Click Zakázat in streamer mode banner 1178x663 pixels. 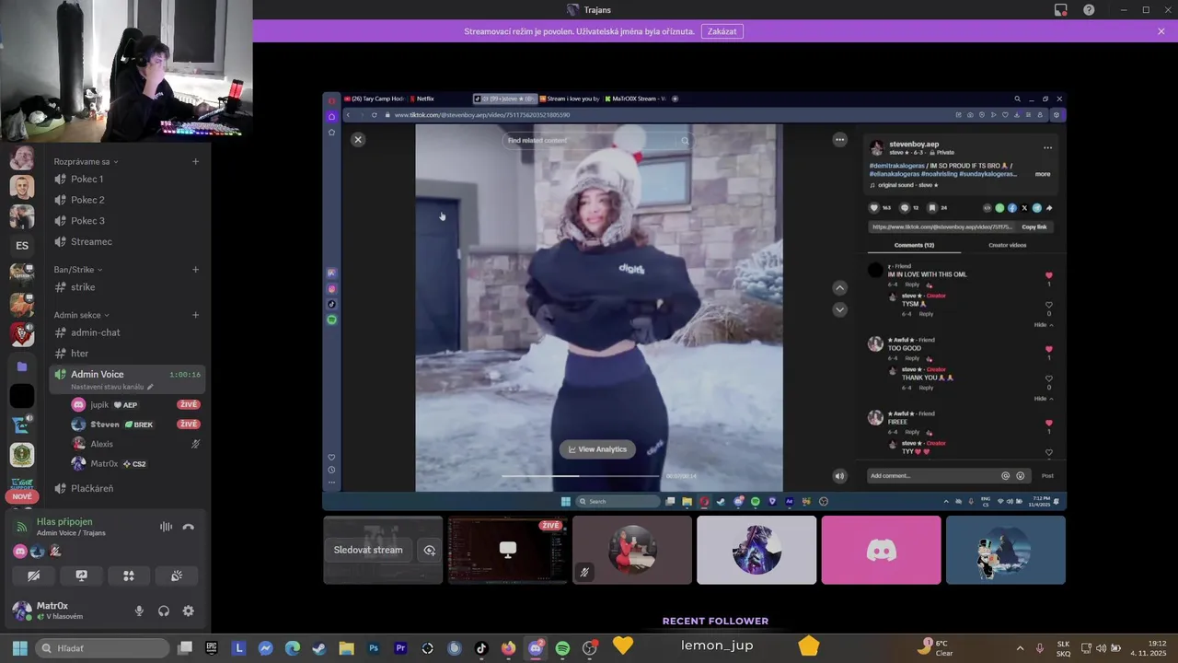pos(722,31)
